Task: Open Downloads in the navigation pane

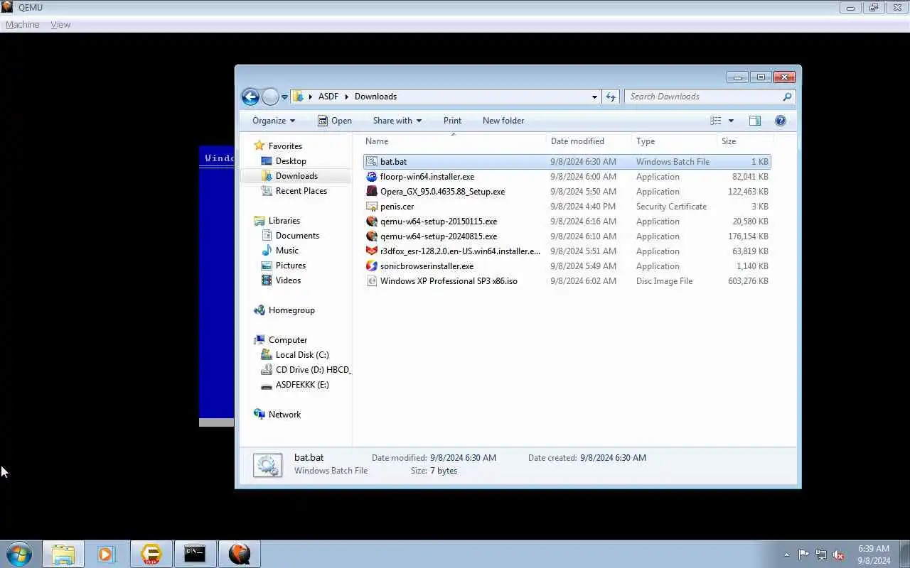Action: point(296,176)
